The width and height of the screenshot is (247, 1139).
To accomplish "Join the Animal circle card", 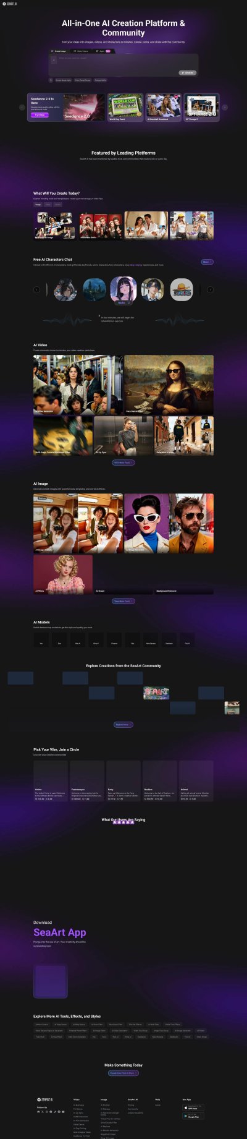I will coord(196,781).
